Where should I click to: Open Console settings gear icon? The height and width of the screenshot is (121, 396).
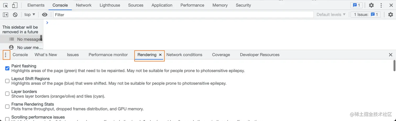pos(390,15)
